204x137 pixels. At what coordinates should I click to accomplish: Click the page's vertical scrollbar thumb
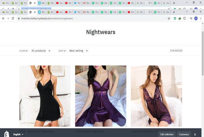pyautogui.click(x=203, y=53)
